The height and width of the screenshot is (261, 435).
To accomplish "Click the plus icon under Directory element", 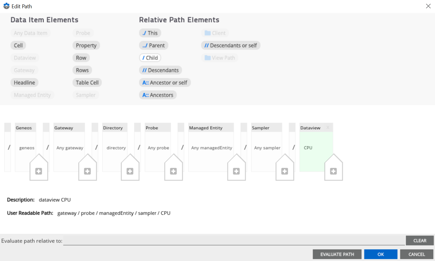I will 130,171.
